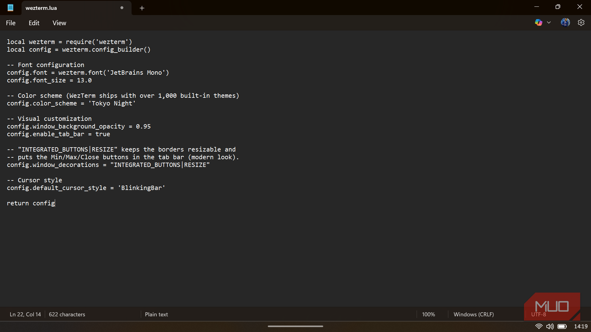Open the account profile avatar
The height and width of the screenshot is (332, 591).
tap(565, 22)
